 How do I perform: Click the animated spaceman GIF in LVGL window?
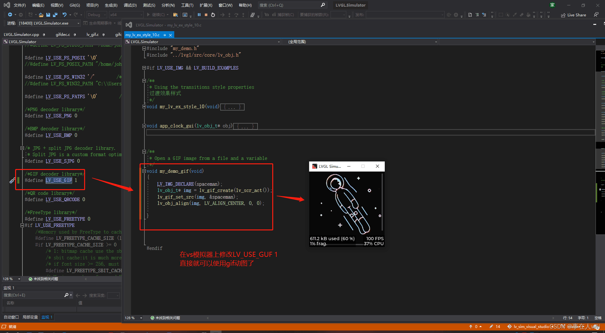pyautogui.click(x=347, y=205)
